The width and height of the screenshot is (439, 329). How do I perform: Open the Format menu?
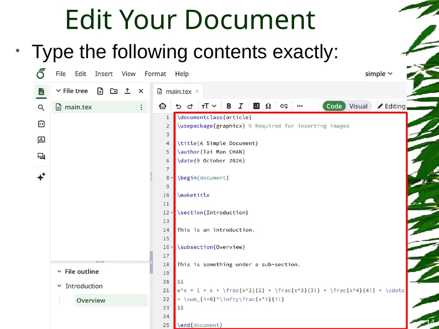click(155, 74)
